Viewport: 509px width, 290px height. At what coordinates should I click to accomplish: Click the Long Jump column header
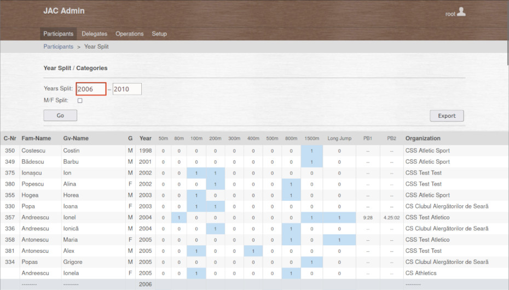(x=339, y=138)
